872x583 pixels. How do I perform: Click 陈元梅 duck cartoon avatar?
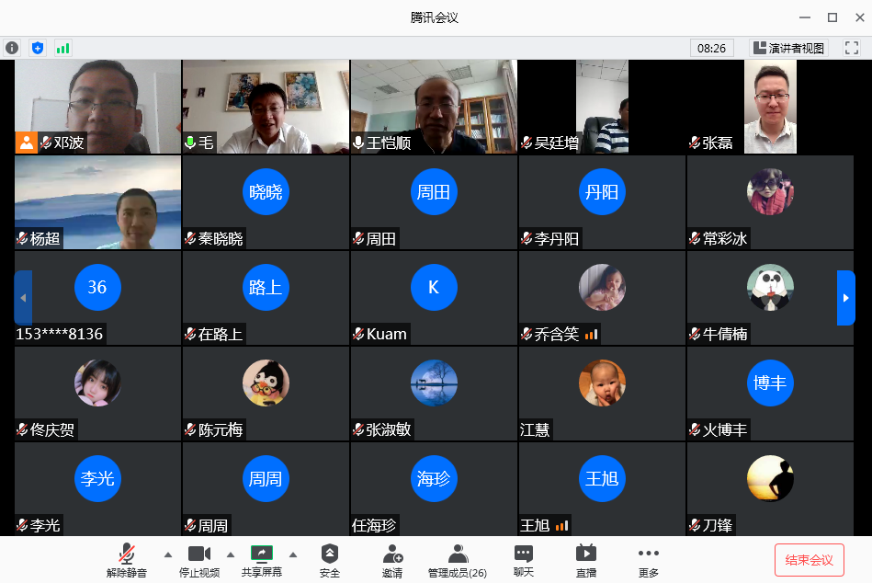[266, 383]
